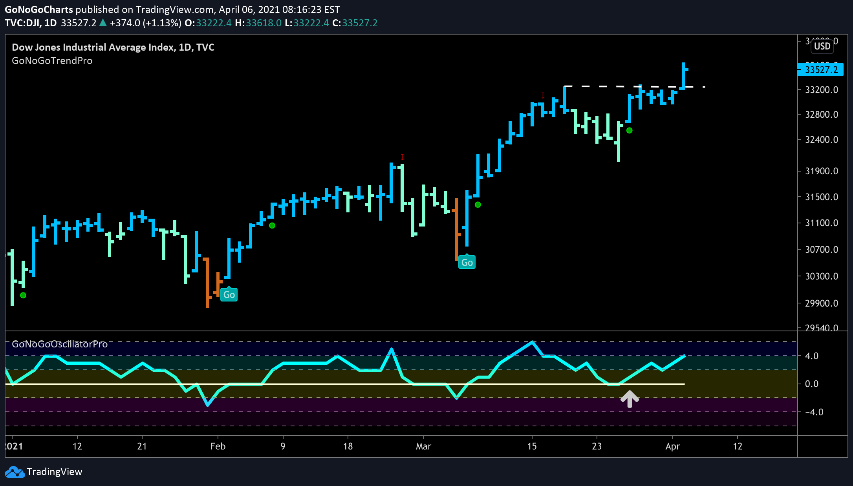The image size is (853, 486).
Task: Click the 31900.0 price axis label
Action: pos(822,171)
